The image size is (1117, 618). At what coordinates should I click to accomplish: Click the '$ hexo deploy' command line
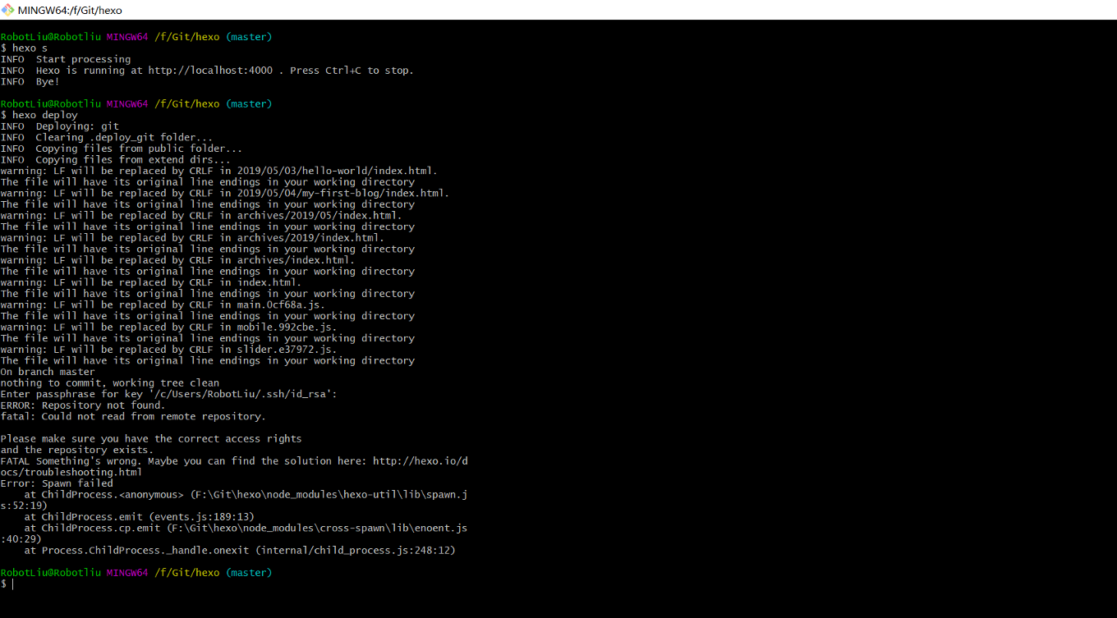tap(39, 115)
